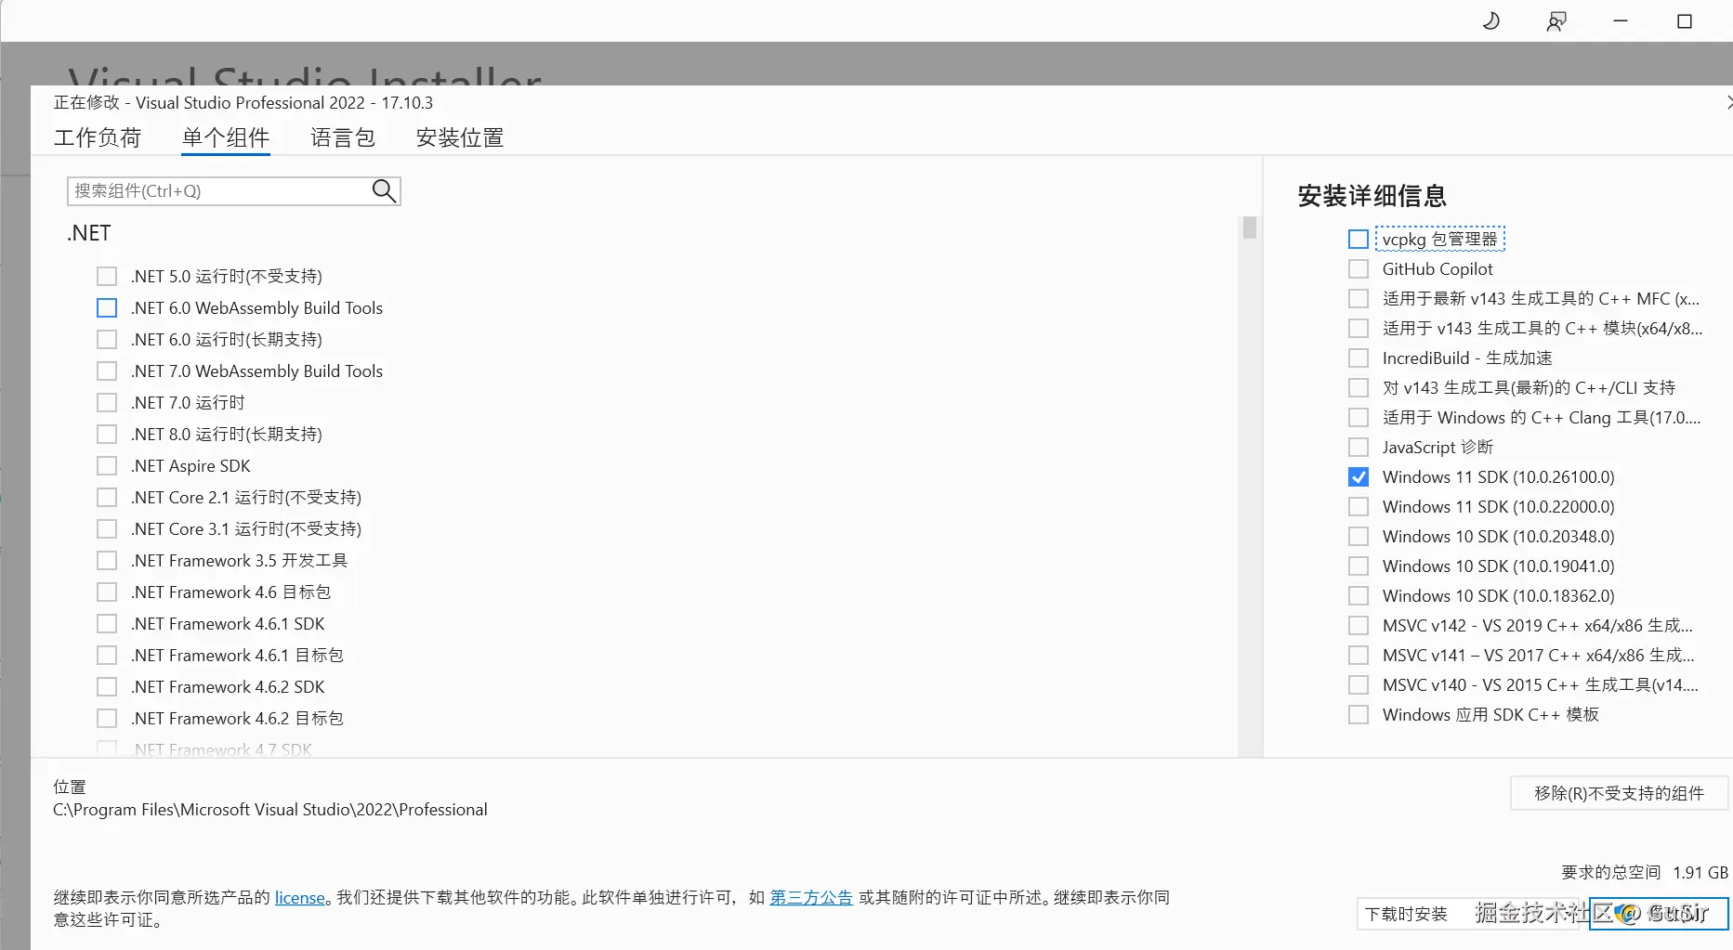Select MSVC v141 – VS 2017 C++ checkbox

pos(1359,656)
